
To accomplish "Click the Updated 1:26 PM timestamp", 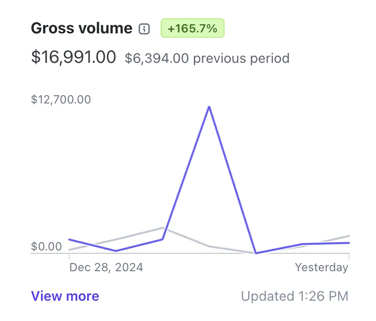I will pyautogui.click(x=295, y=296).
